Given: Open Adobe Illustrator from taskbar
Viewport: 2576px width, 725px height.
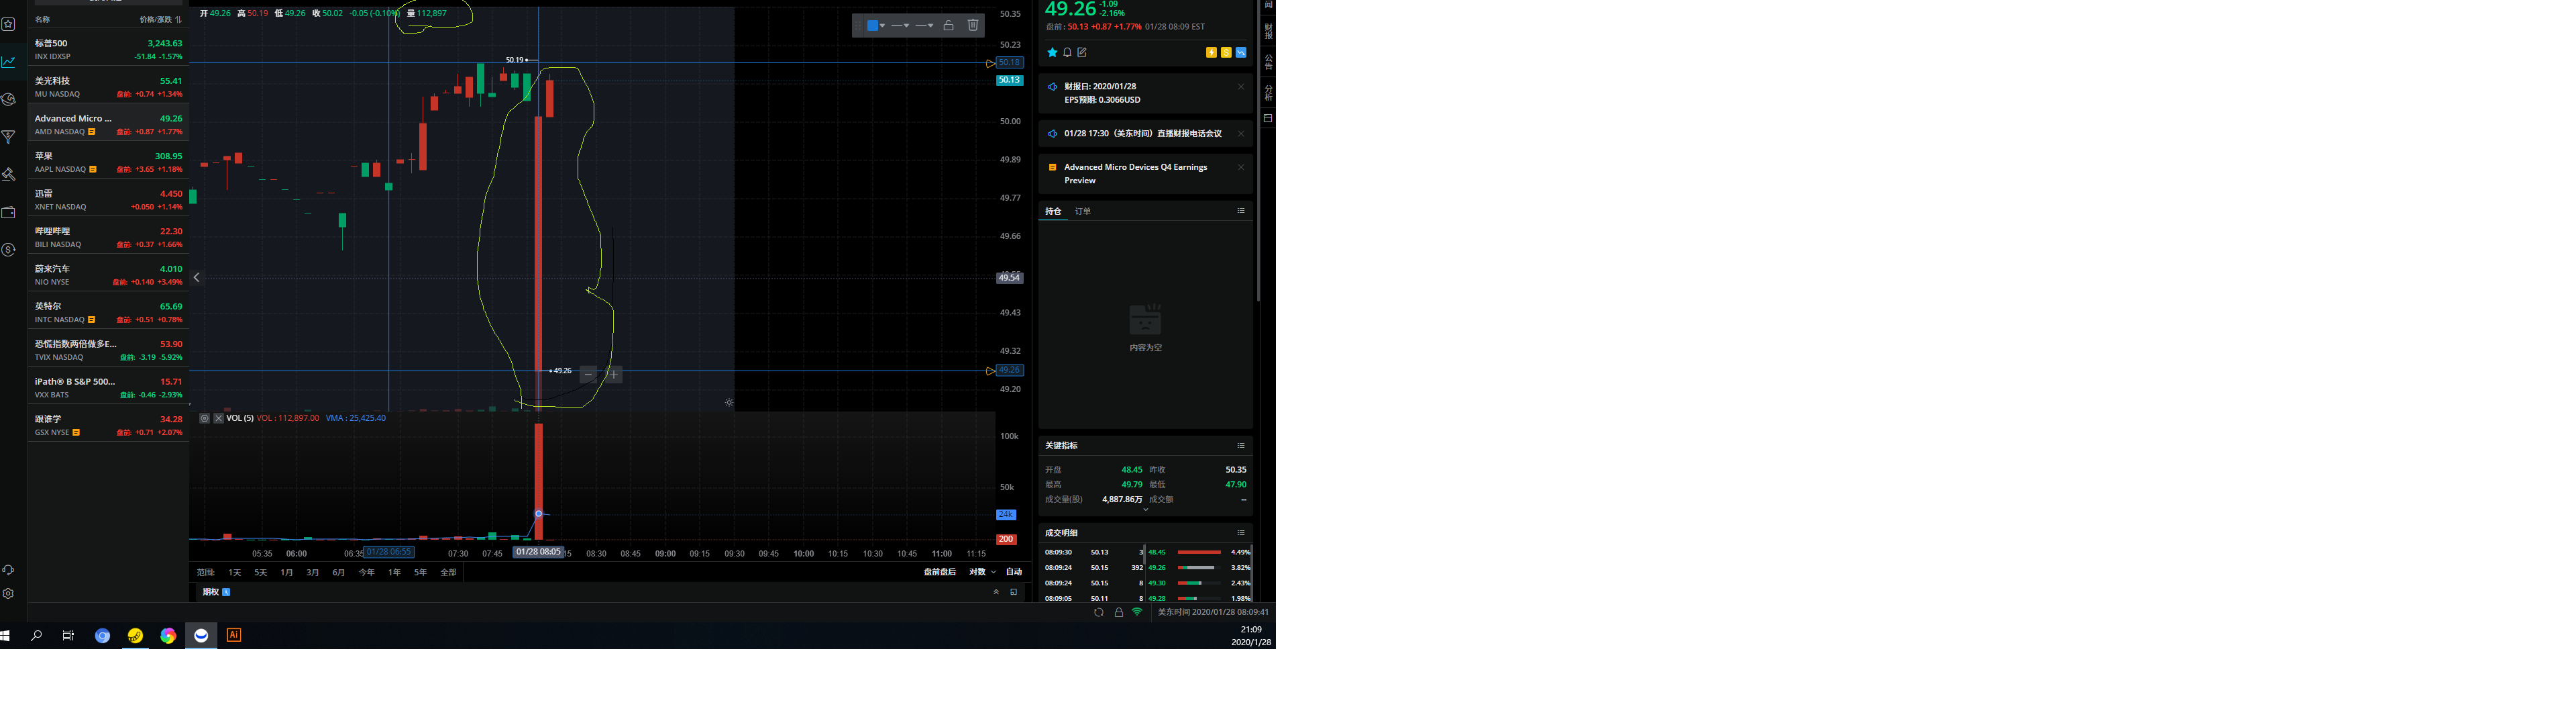Looking at the screenshot, I should coord(234,635).
